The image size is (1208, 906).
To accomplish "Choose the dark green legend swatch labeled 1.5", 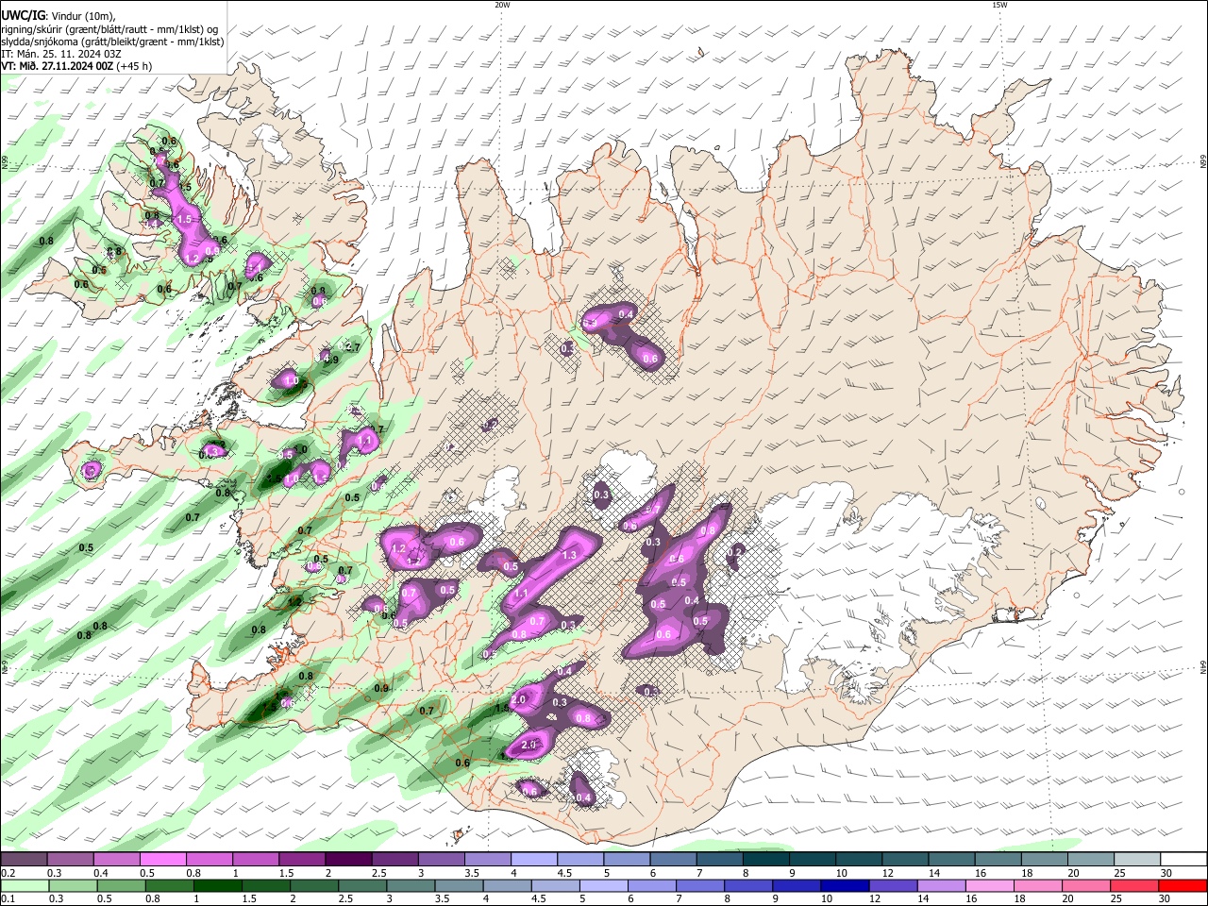I will (x=264, y=886).
